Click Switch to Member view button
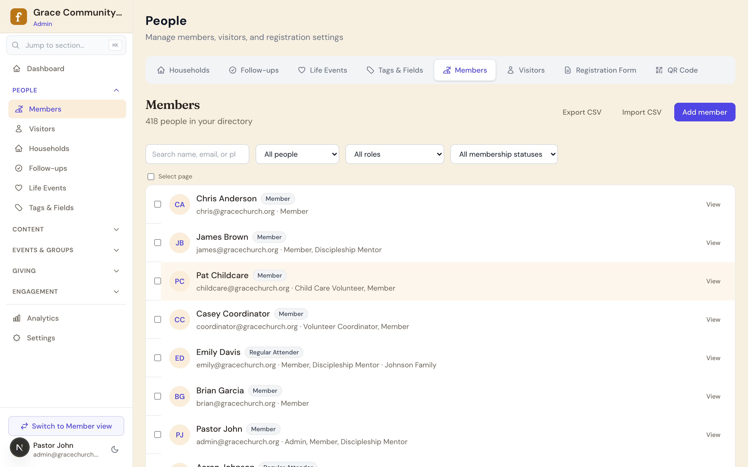 click(x=66, y=426)
